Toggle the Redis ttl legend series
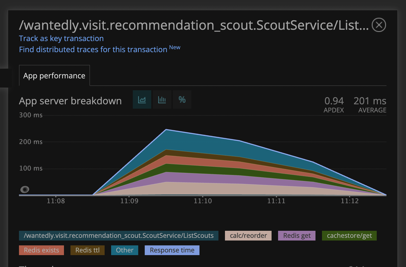The height and width of the screenshot is (267, 406). click(x=87, y=250)
